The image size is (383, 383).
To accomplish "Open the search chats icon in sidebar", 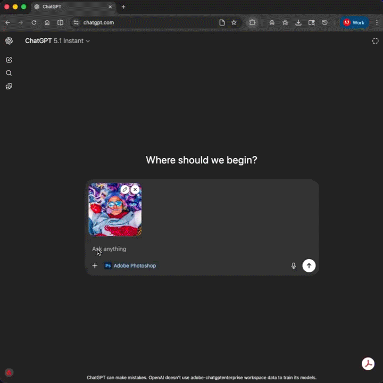I will point(9,73).
